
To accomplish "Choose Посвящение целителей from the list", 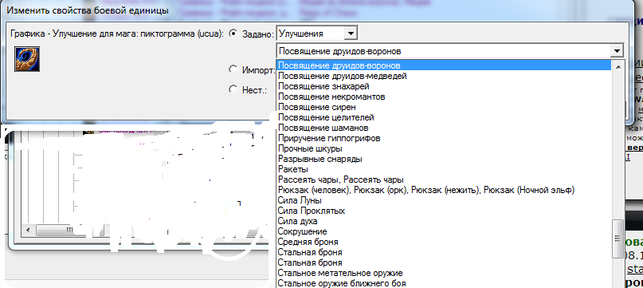I will [x=444, y=117].
